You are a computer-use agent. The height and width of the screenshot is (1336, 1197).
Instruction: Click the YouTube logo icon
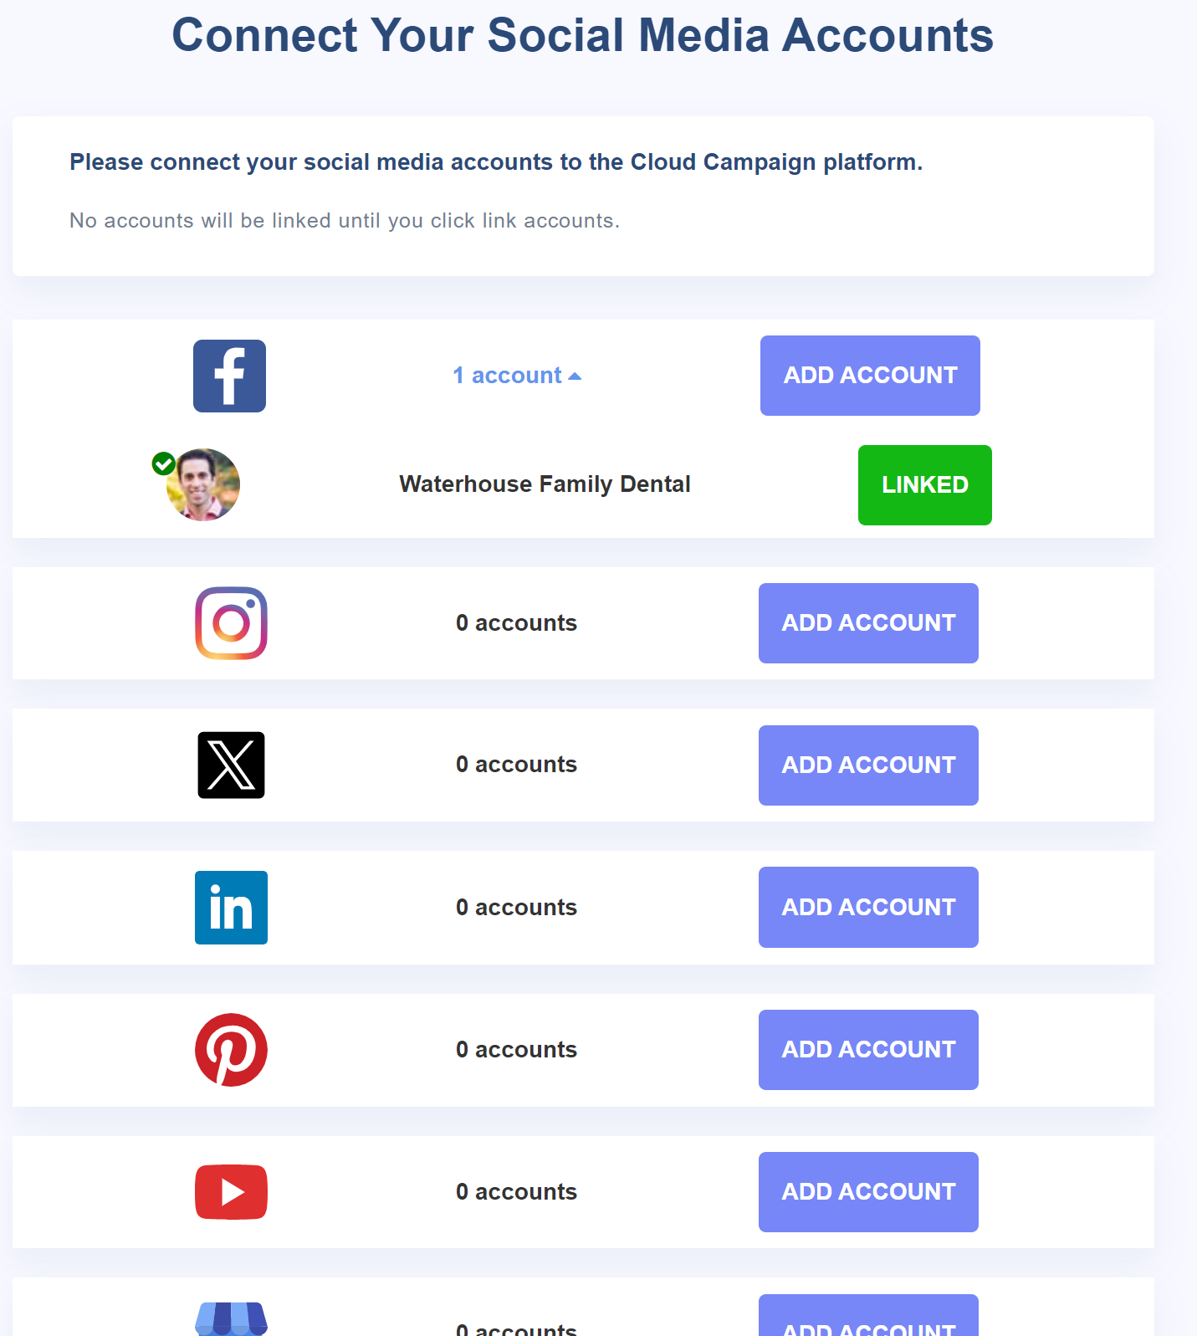(231, 1192)
